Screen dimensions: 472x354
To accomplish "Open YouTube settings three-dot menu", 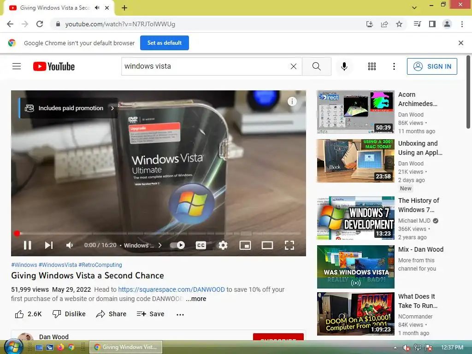I will pyautogui.click(x=394, y=66).
